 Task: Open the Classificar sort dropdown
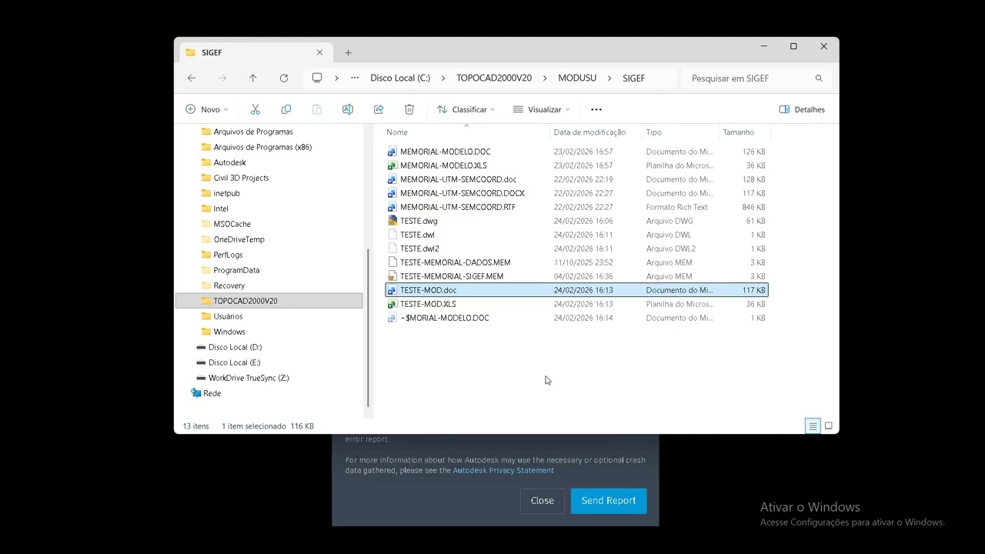(466, 109)
